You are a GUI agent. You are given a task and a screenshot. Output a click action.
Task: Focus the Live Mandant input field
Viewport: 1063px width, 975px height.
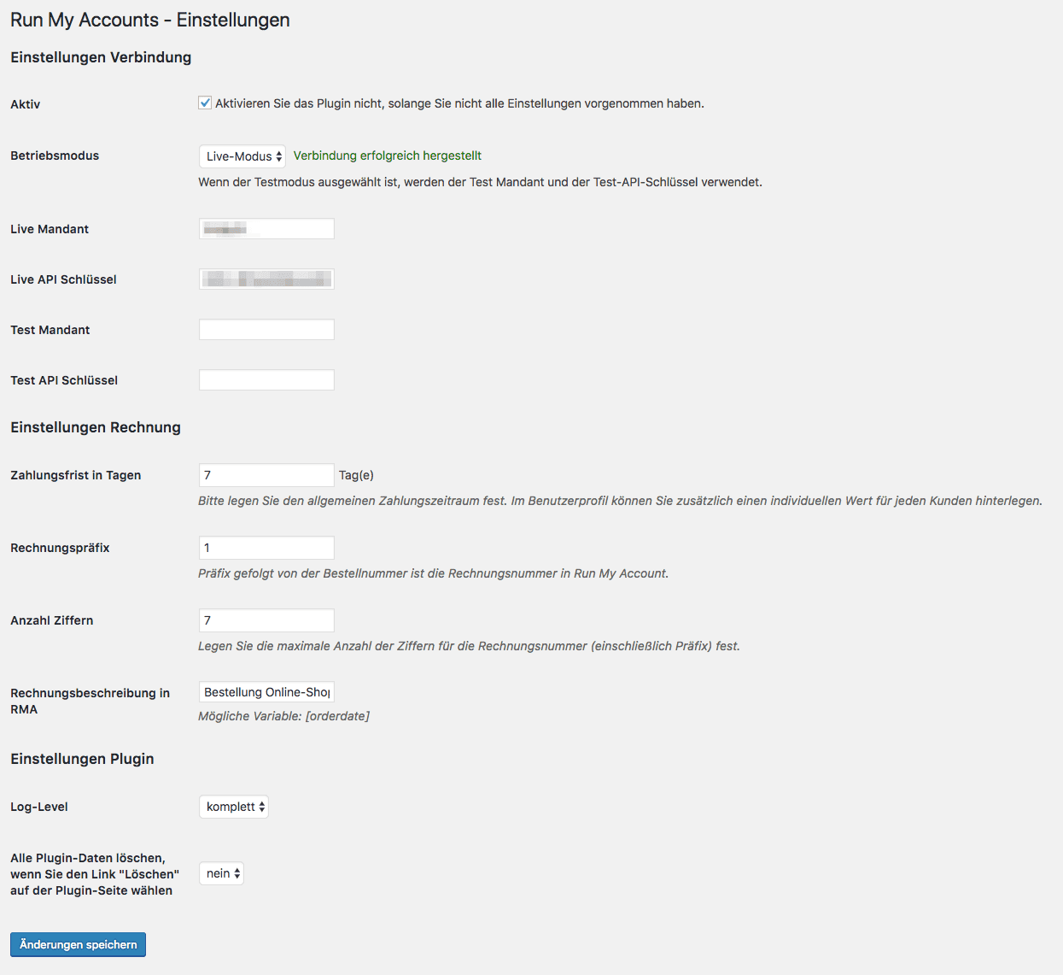point(266,229)
